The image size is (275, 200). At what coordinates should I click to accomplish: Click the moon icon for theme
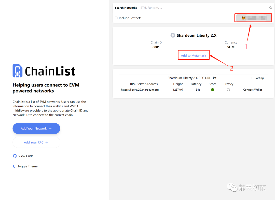tap(14, 166)
